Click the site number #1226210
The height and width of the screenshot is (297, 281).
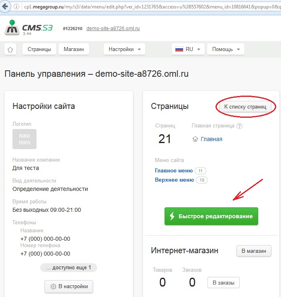point(73,29)
